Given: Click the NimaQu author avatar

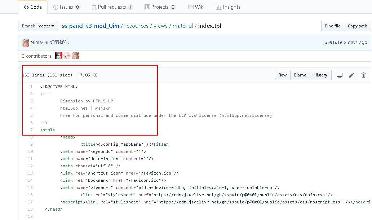Looking at the screenshot, I should [25, 43].
